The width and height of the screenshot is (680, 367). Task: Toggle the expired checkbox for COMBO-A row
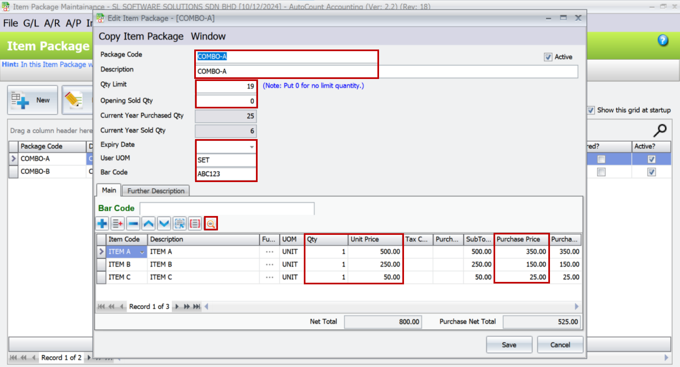pos(601,159)
